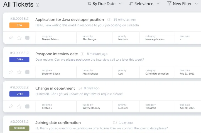201x133 pixels.
Task: Open ticket titled Application for Java developer position
Action: (70, 19)
